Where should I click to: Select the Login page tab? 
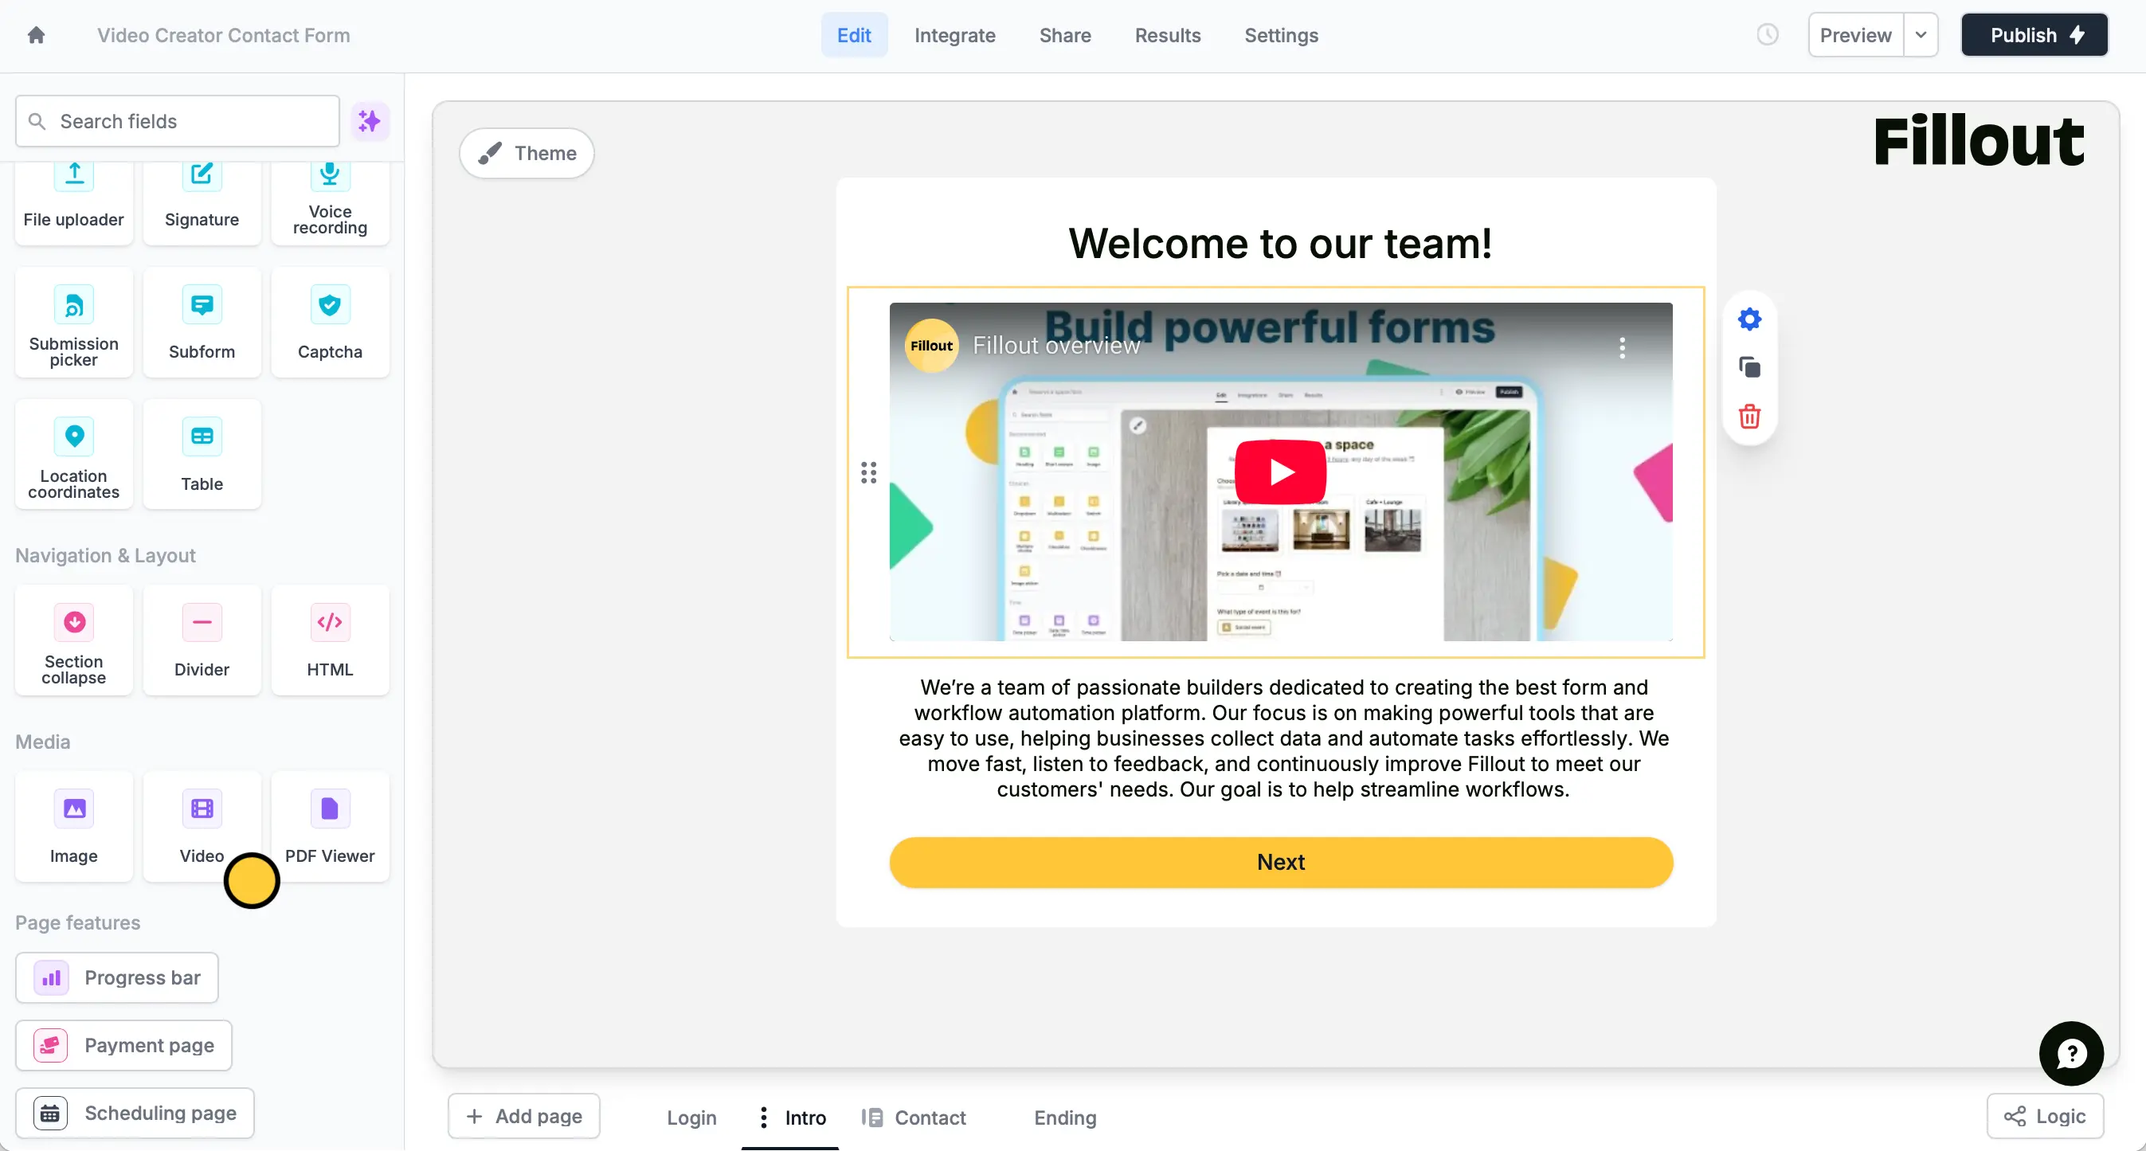pos(691,1118)
